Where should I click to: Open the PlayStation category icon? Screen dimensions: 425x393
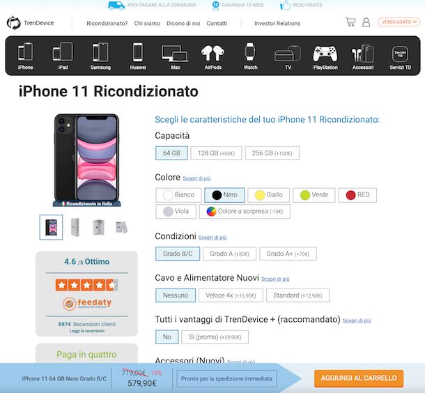click(325, 56)
